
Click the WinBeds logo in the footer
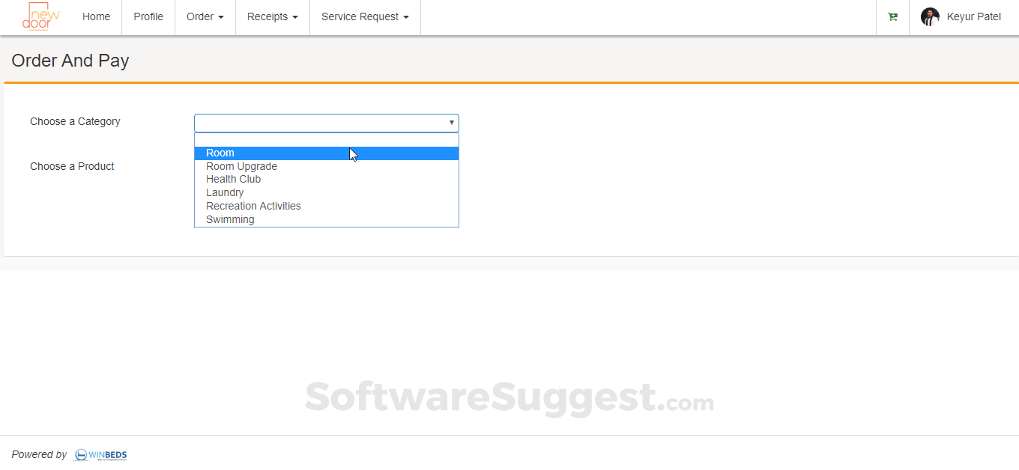(x=100, y=455)
